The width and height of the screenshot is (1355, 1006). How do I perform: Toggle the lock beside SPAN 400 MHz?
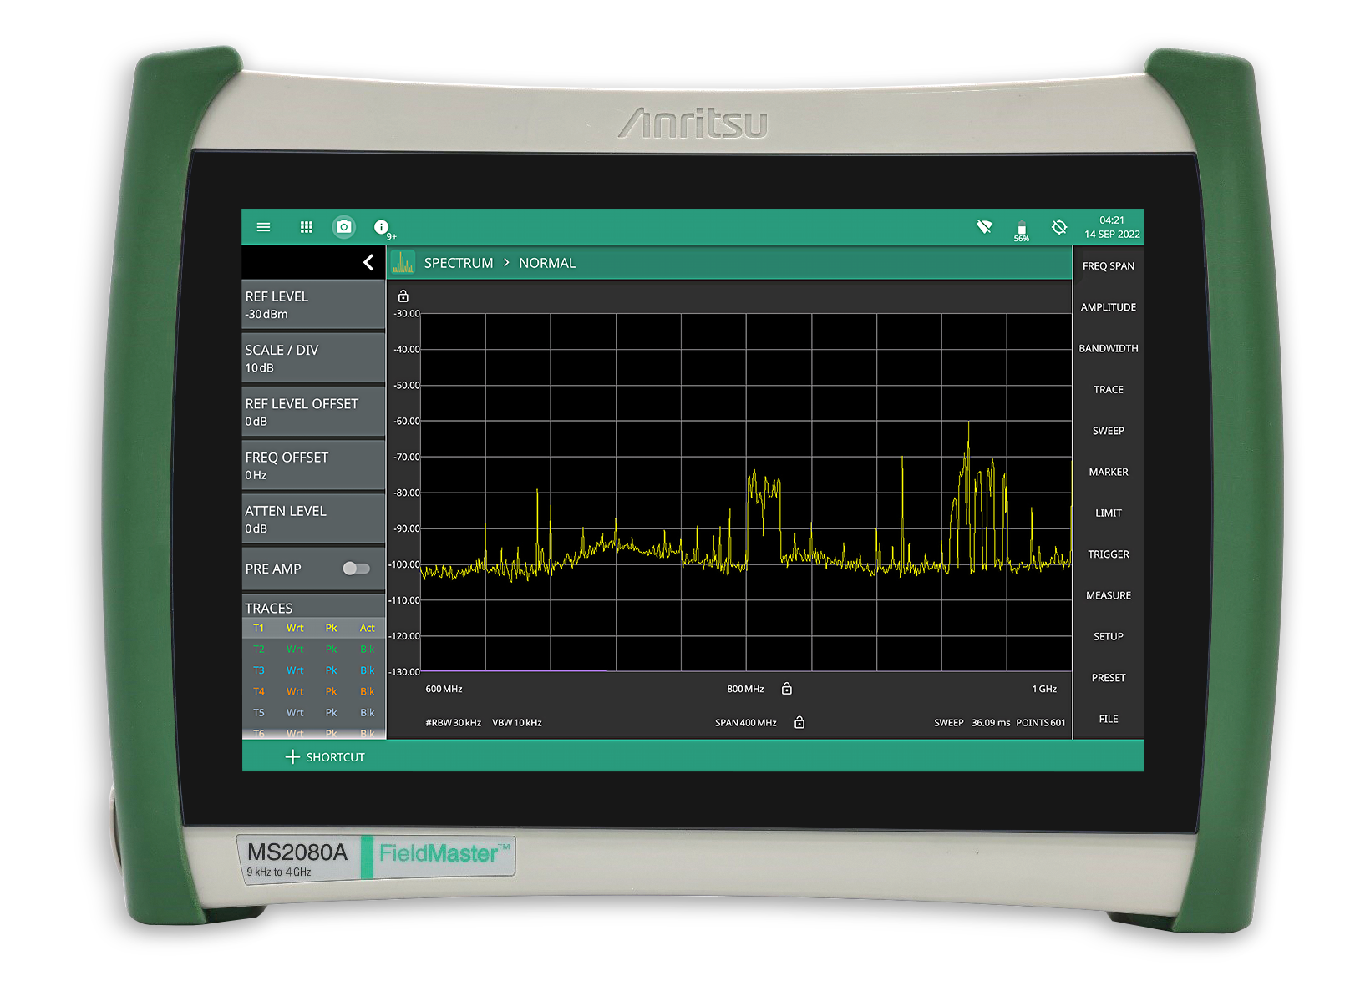799,723
